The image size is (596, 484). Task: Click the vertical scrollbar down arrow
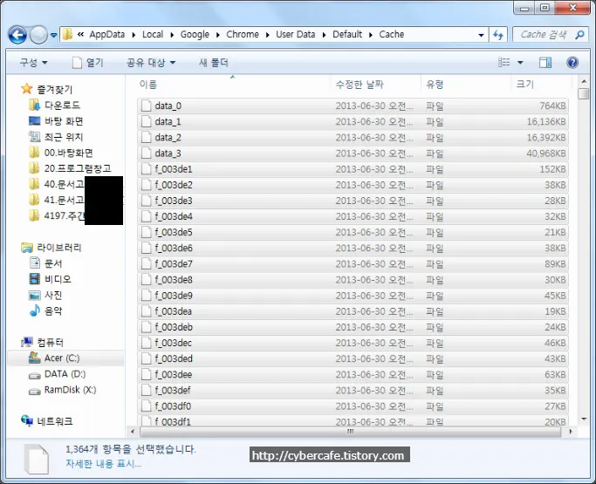pyautogui.click(x=584, y=419)
